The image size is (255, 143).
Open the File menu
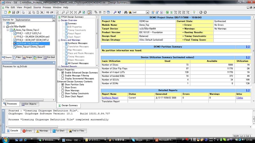[7, 7]
